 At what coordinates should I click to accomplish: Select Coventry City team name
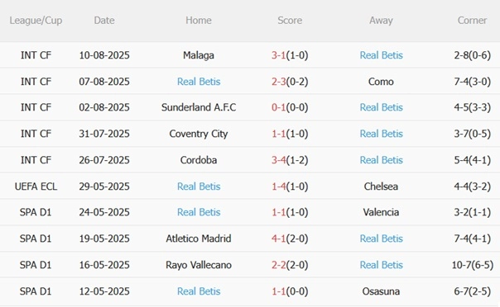click(199, 134)
